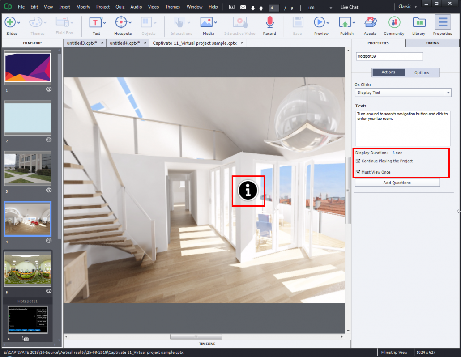Screen dimensions: 461x357
Task: Open the Preview options dropdown arrow
Action: click(327, 22)
